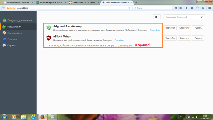Open Настройки for uBlock Origin
Viewport: 213px width, 120px height.
(x=170, y=38)
